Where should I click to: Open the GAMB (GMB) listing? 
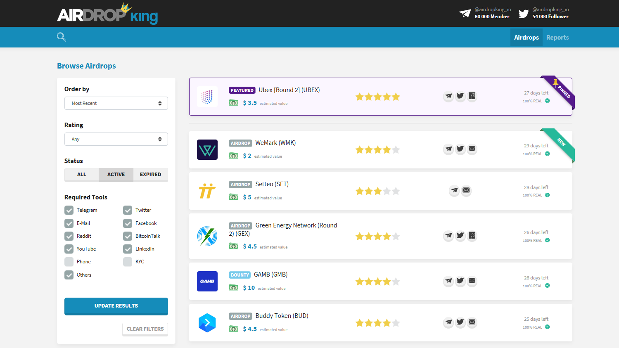click(270, 275)
